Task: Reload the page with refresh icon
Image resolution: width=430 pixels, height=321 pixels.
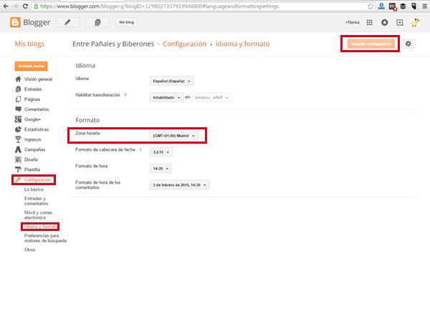Action: 25,6
